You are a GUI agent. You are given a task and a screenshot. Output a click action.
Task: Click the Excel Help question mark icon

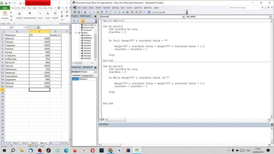coord(59,8)
